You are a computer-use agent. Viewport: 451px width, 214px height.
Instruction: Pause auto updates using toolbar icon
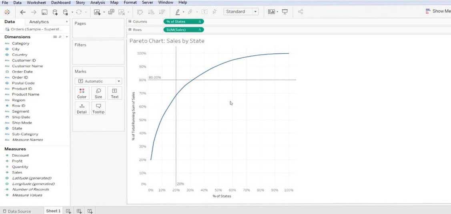tap(65, 12)
